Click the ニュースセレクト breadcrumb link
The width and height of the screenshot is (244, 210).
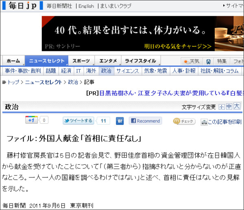tap(44, 82)
